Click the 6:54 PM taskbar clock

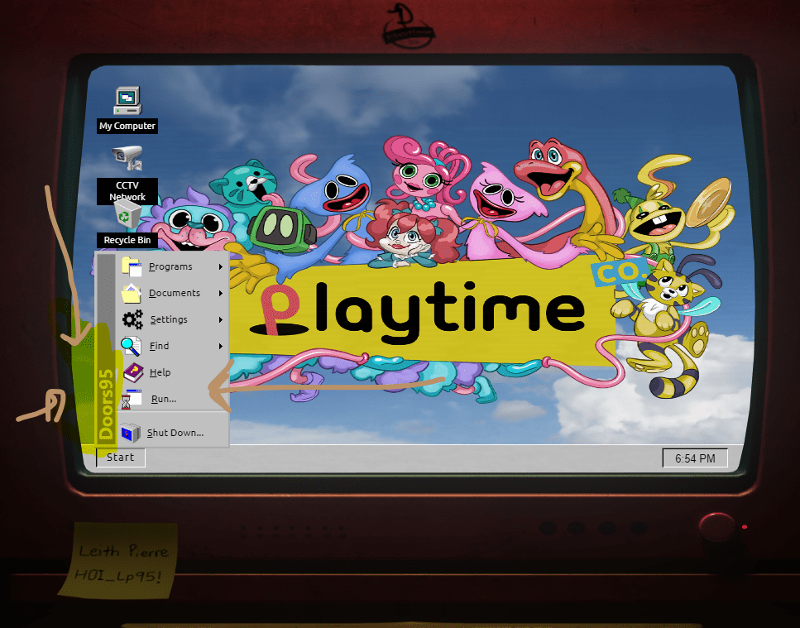click(x=695, y=458)
